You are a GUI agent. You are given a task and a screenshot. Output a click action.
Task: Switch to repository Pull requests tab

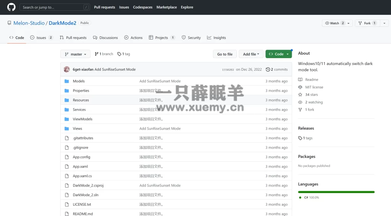pos(73,38)
